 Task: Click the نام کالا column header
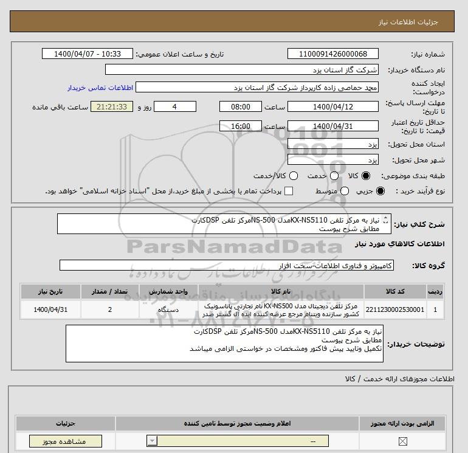point(281,291)
